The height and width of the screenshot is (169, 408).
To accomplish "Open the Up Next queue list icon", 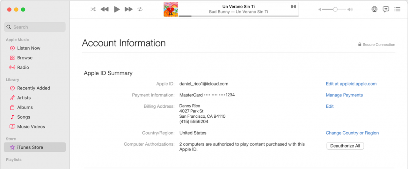I will coord(397,9).
